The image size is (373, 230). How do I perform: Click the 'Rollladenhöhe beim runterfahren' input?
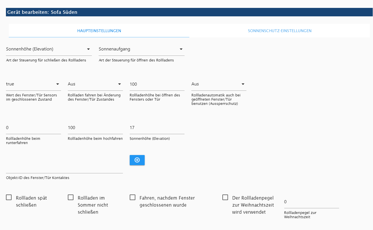coord(33,128)
